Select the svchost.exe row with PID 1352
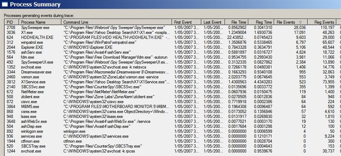Image resolution: width=341 pixels, height=156 pixels. click(x=173, y=67)
